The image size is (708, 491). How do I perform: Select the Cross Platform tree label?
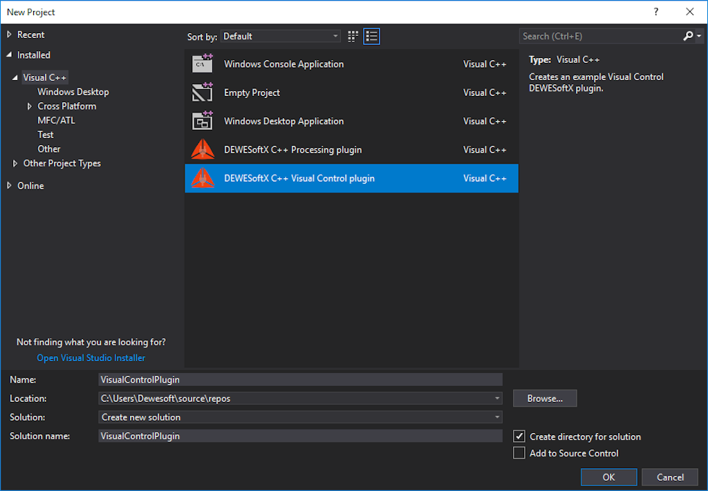tap(67, 106)
